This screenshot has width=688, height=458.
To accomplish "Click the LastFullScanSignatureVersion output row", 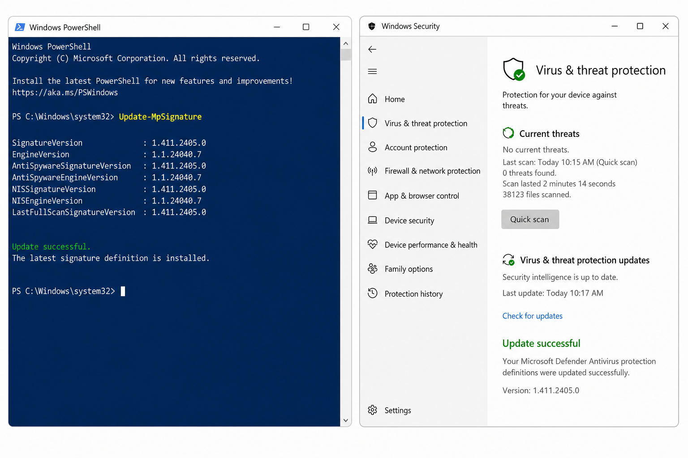I will tap(109, 212).
